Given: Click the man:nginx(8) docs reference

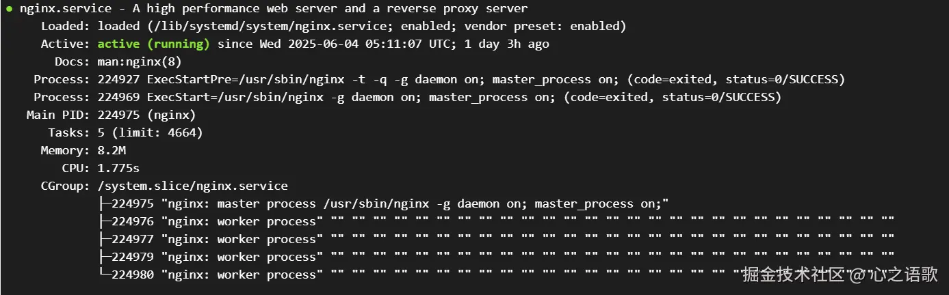Looking at the screenshot, I should pos(140,62).
